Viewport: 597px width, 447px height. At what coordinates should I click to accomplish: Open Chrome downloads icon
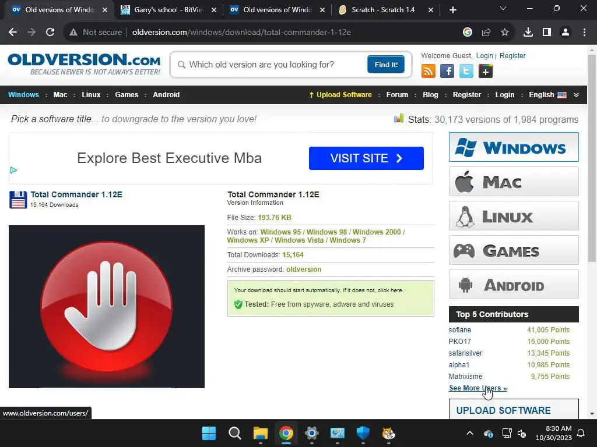click(x=528, y=33)
